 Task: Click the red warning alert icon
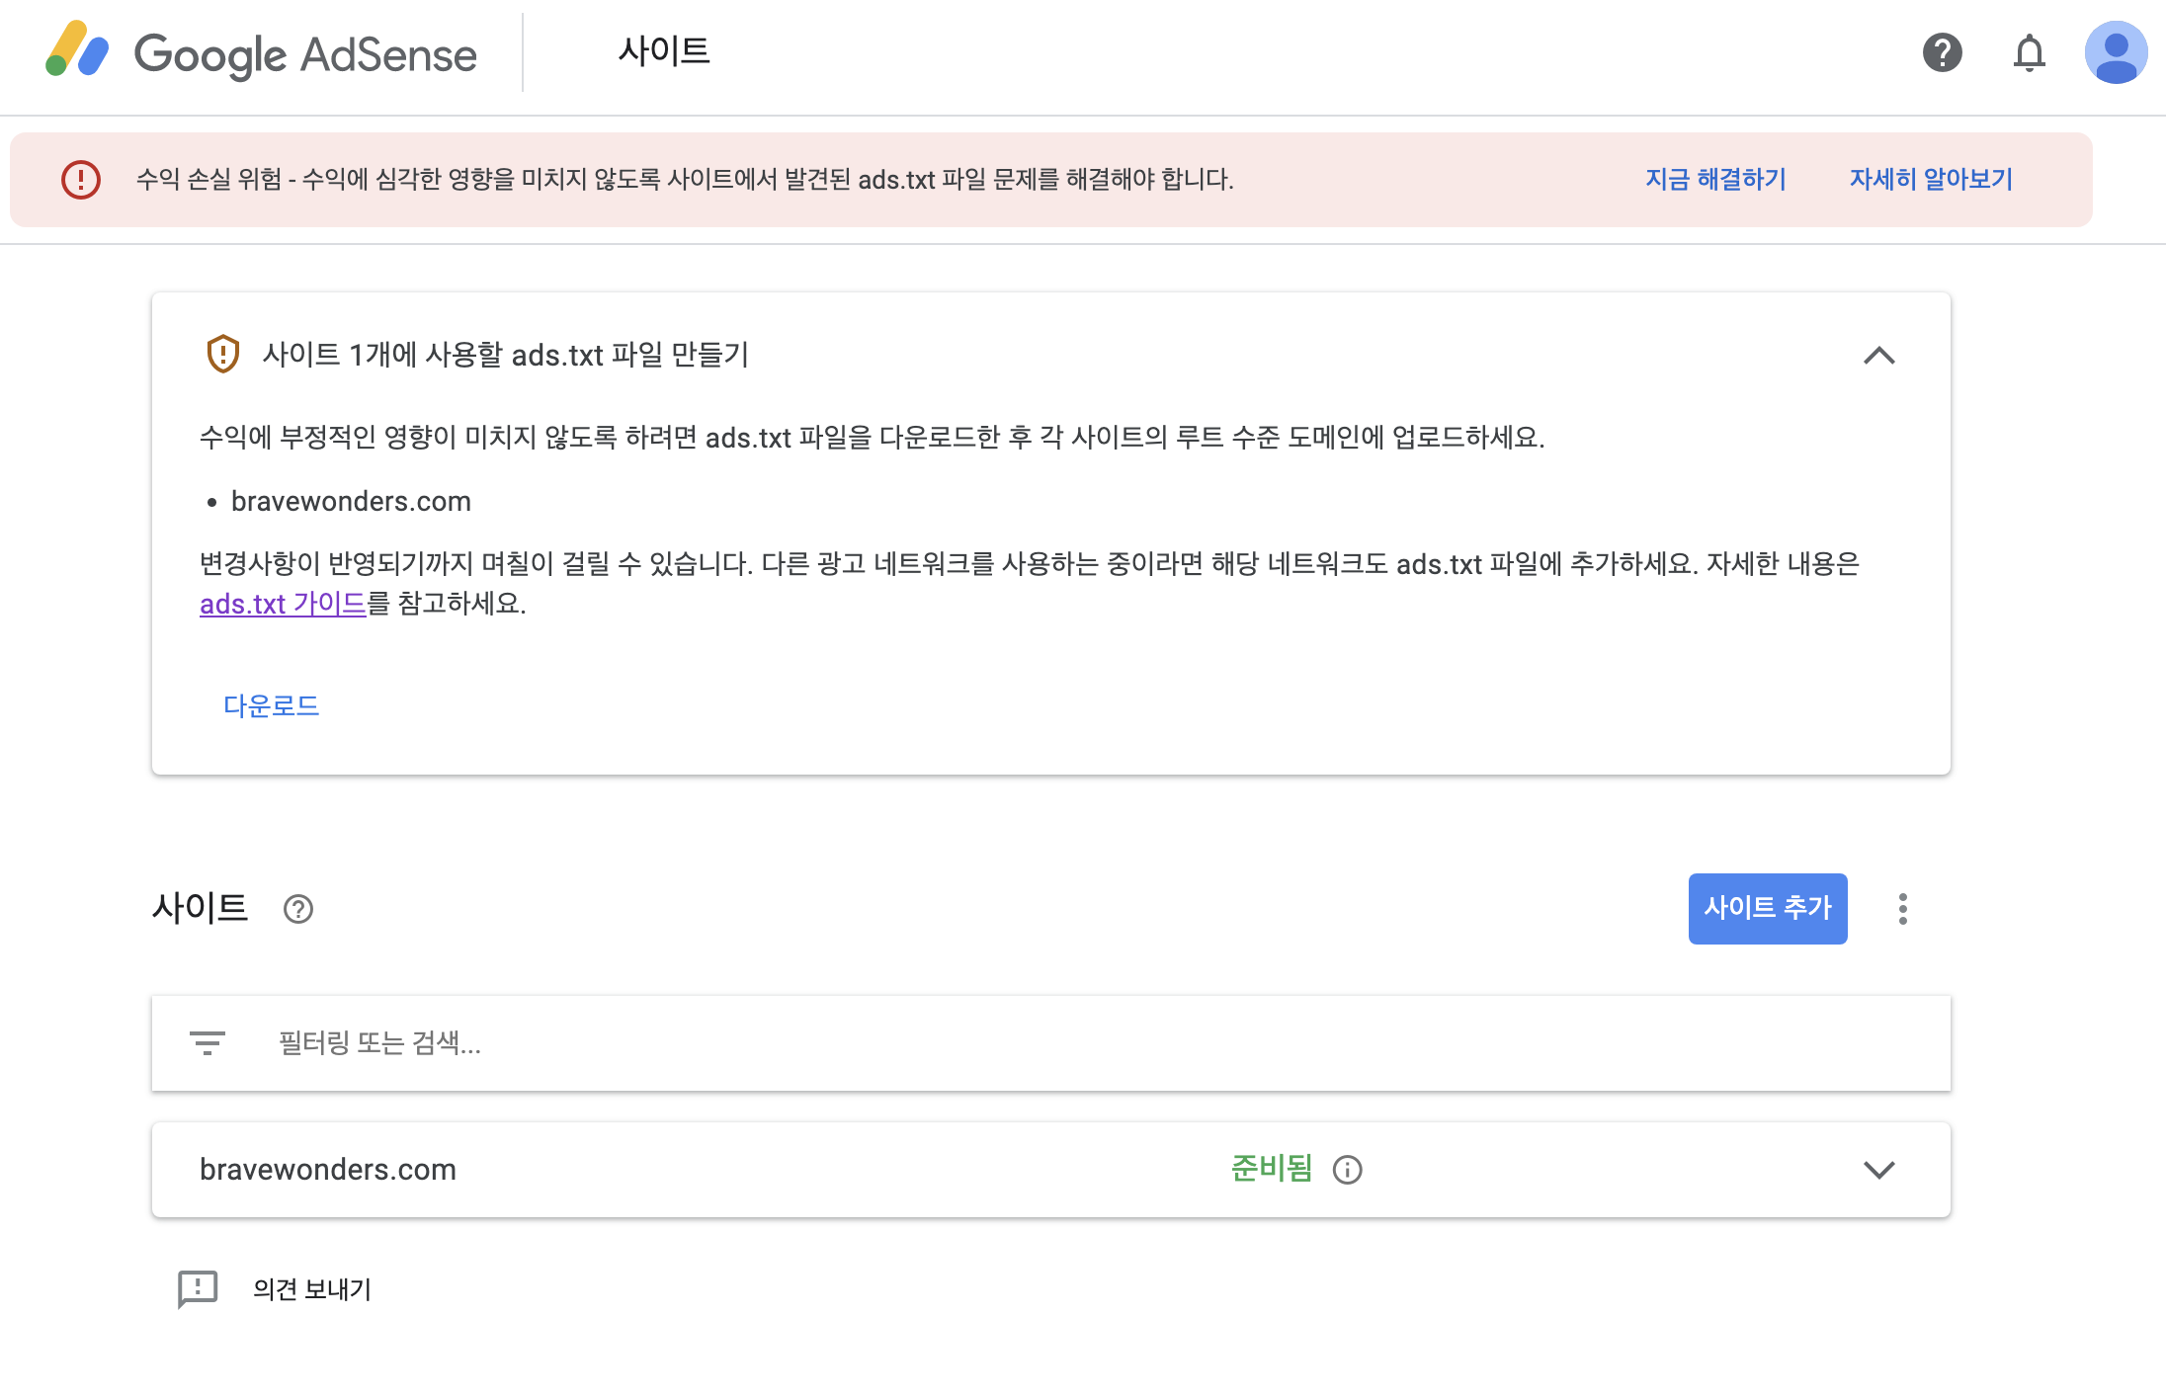coord(81,180)
